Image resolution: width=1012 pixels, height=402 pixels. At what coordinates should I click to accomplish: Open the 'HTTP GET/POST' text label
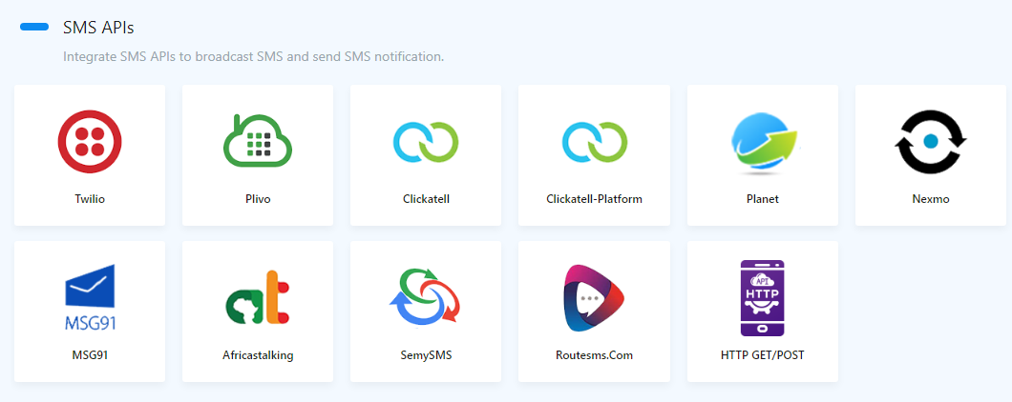(762, 355)
